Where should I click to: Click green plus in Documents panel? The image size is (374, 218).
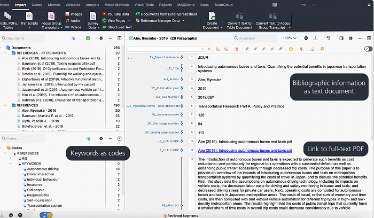coord(87,38)
